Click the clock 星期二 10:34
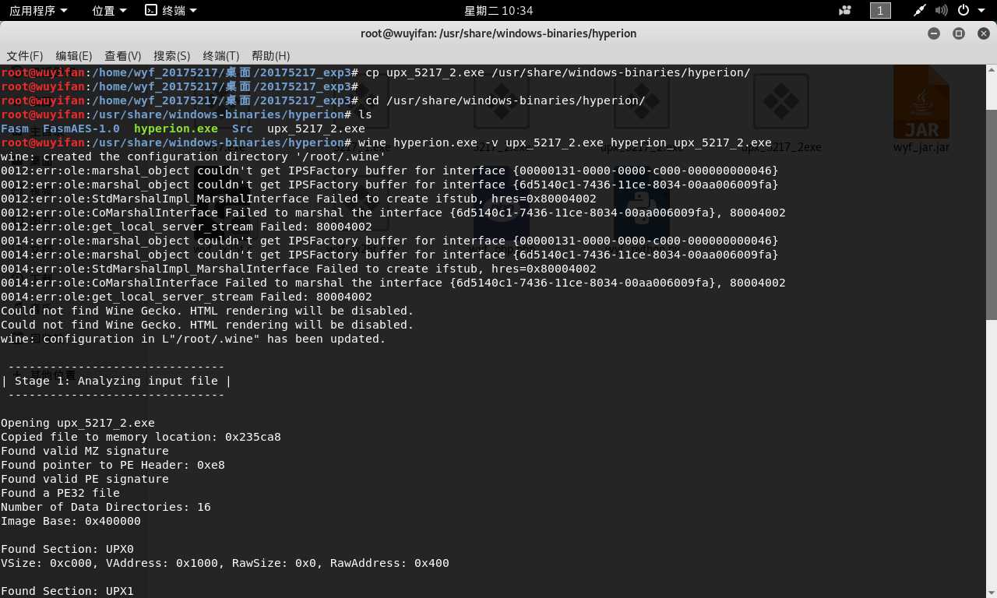 pyautogui.click(x=498, y=10)
